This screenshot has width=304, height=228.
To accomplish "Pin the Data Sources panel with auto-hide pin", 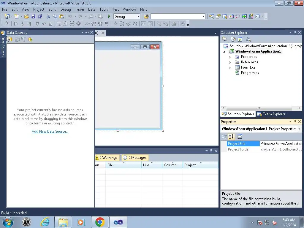I will click(x=87, y=33).
